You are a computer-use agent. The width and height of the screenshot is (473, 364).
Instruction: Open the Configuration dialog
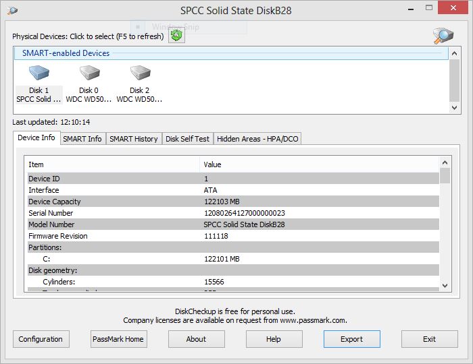pyautogui.click(x=41, y=339)
